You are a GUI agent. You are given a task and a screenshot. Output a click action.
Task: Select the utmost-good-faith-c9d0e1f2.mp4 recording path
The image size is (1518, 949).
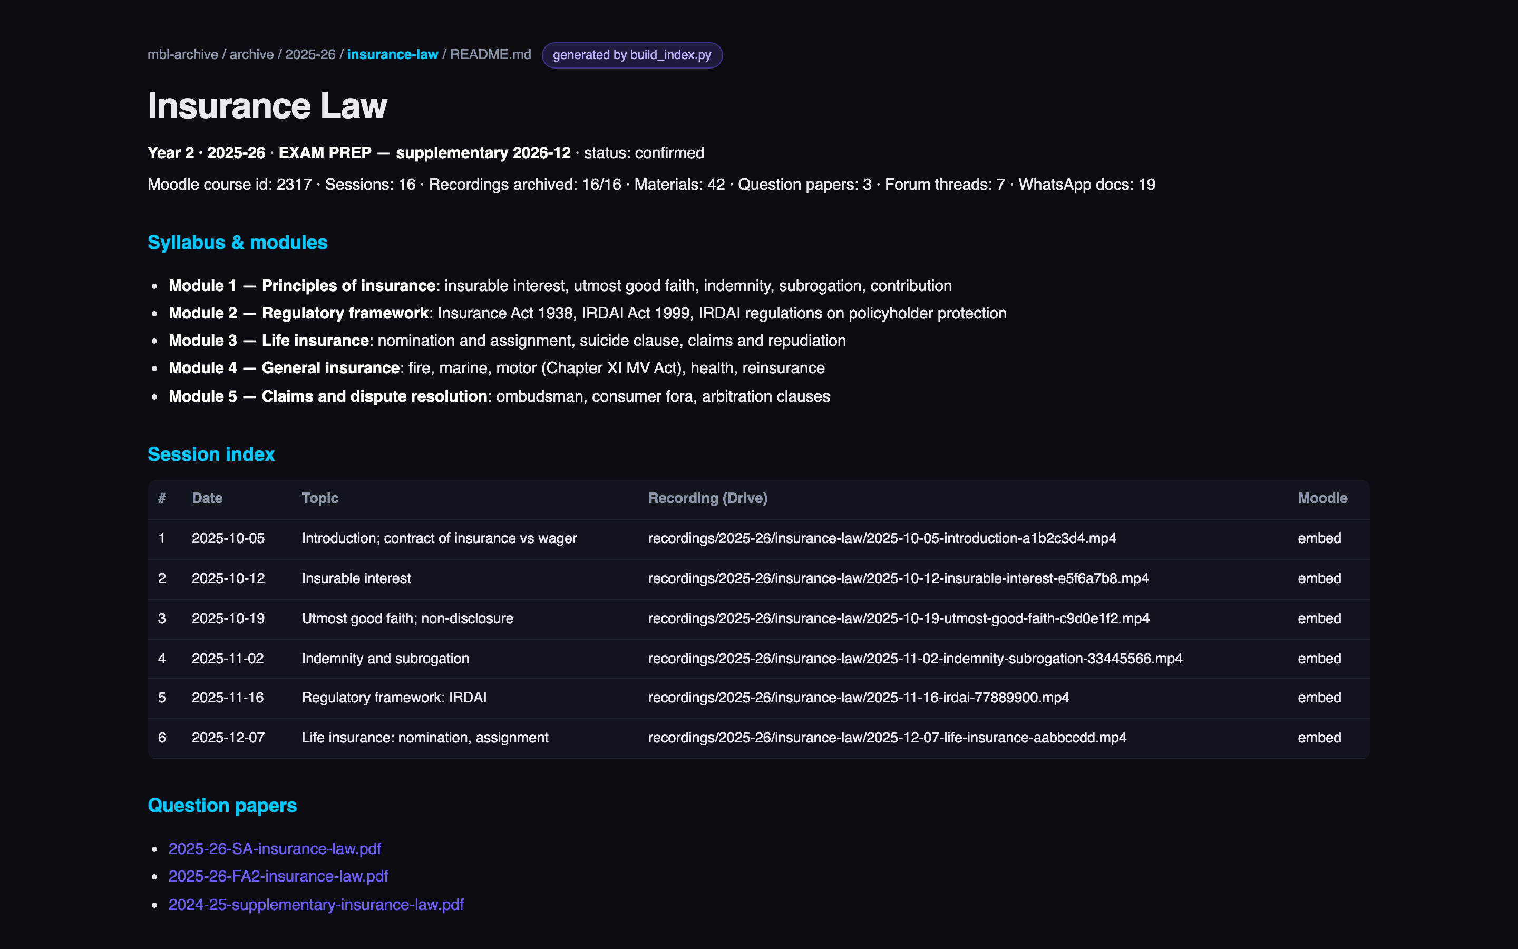point(899,619)
